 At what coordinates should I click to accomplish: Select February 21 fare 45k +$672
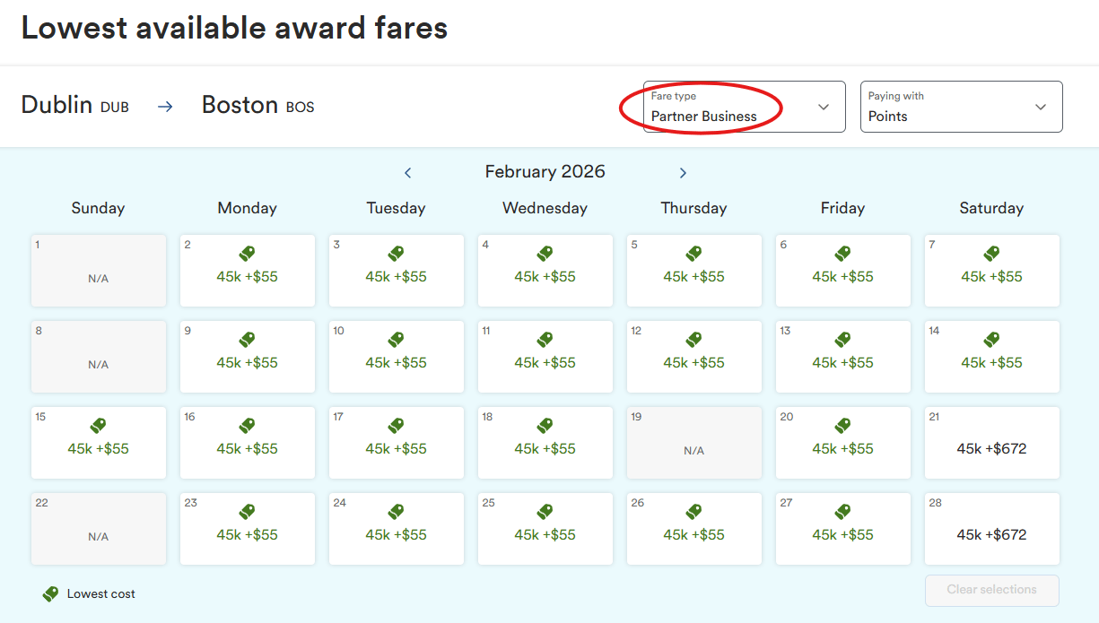tap(991, 448)
